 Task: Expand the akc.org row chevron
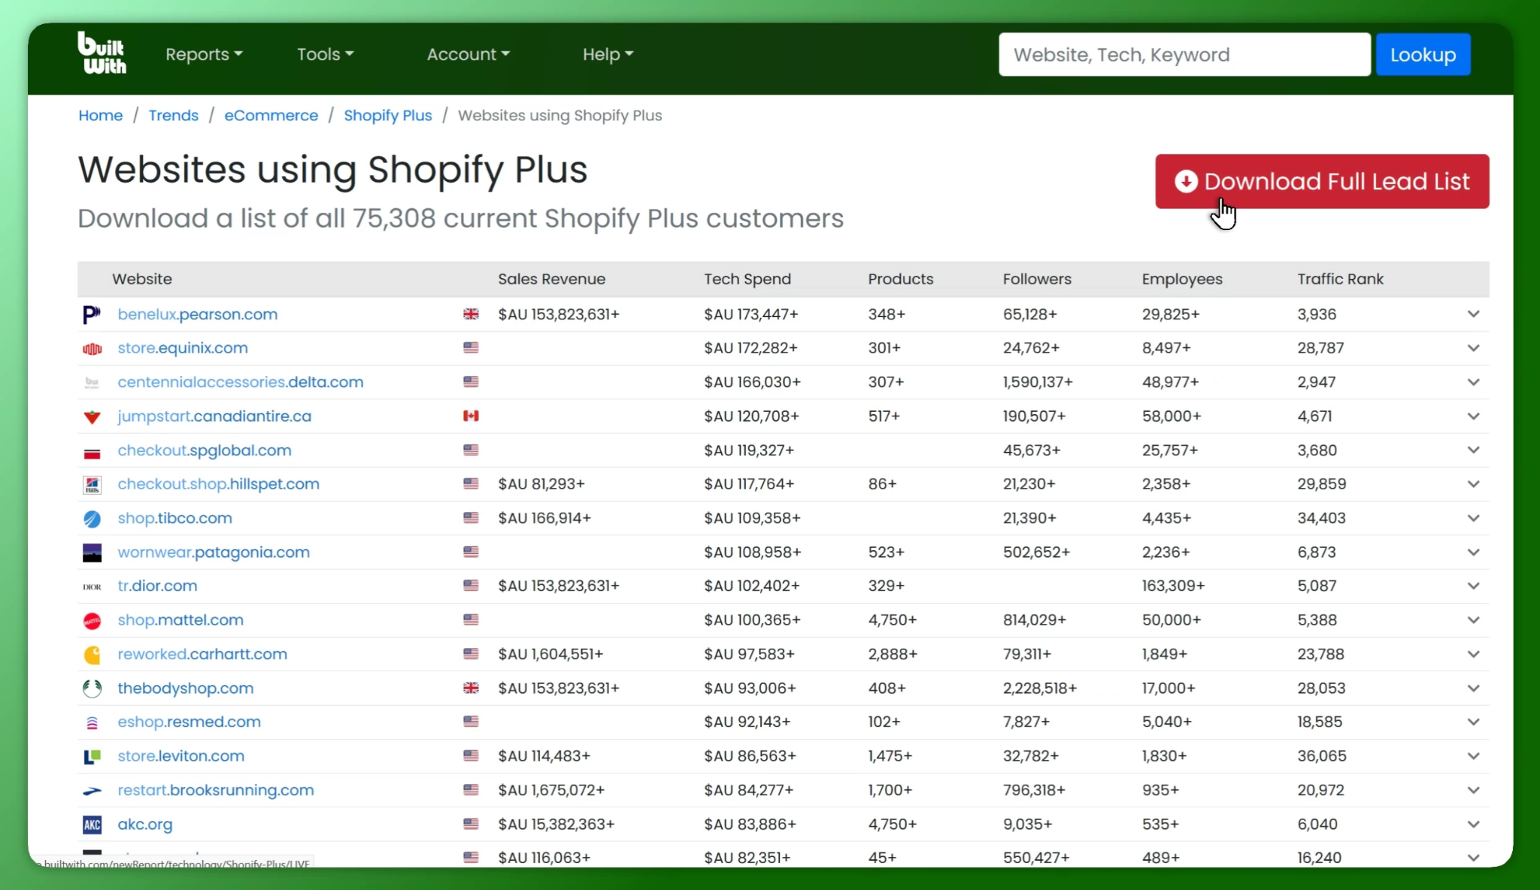click(x=1473, y=824)
